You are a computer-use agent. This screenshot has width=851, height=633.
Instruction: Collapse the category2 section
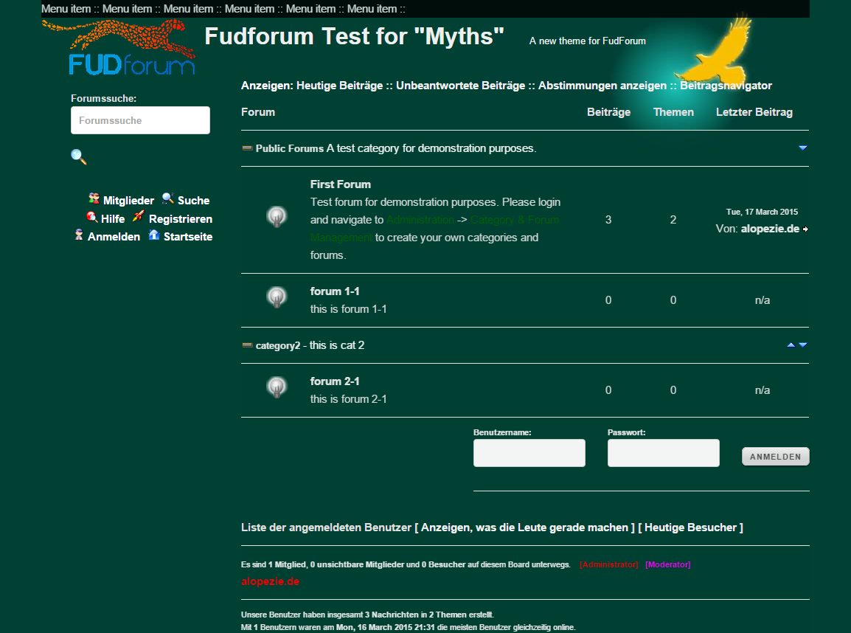point(248,345)
